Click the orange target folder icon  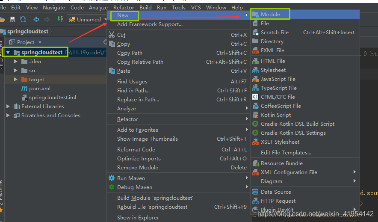(x=24, y=79)
